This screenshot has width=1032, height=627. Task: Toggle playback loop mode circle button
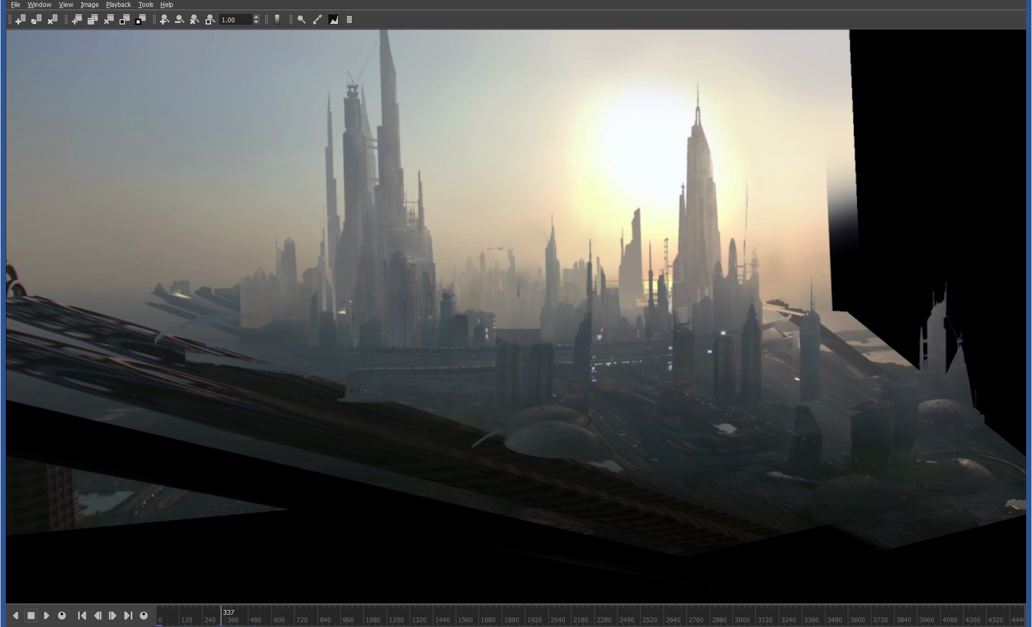point(62,615)
